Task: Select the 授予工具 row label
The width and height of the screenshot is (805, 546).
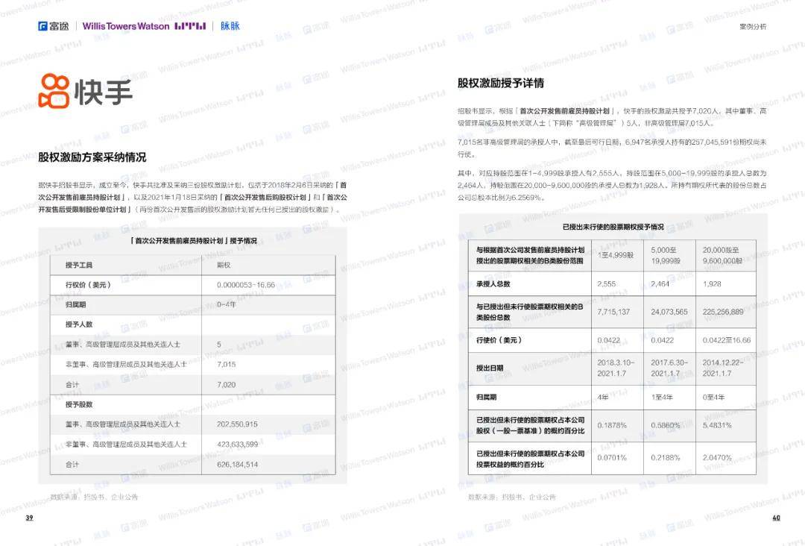Action: point(79,265)
